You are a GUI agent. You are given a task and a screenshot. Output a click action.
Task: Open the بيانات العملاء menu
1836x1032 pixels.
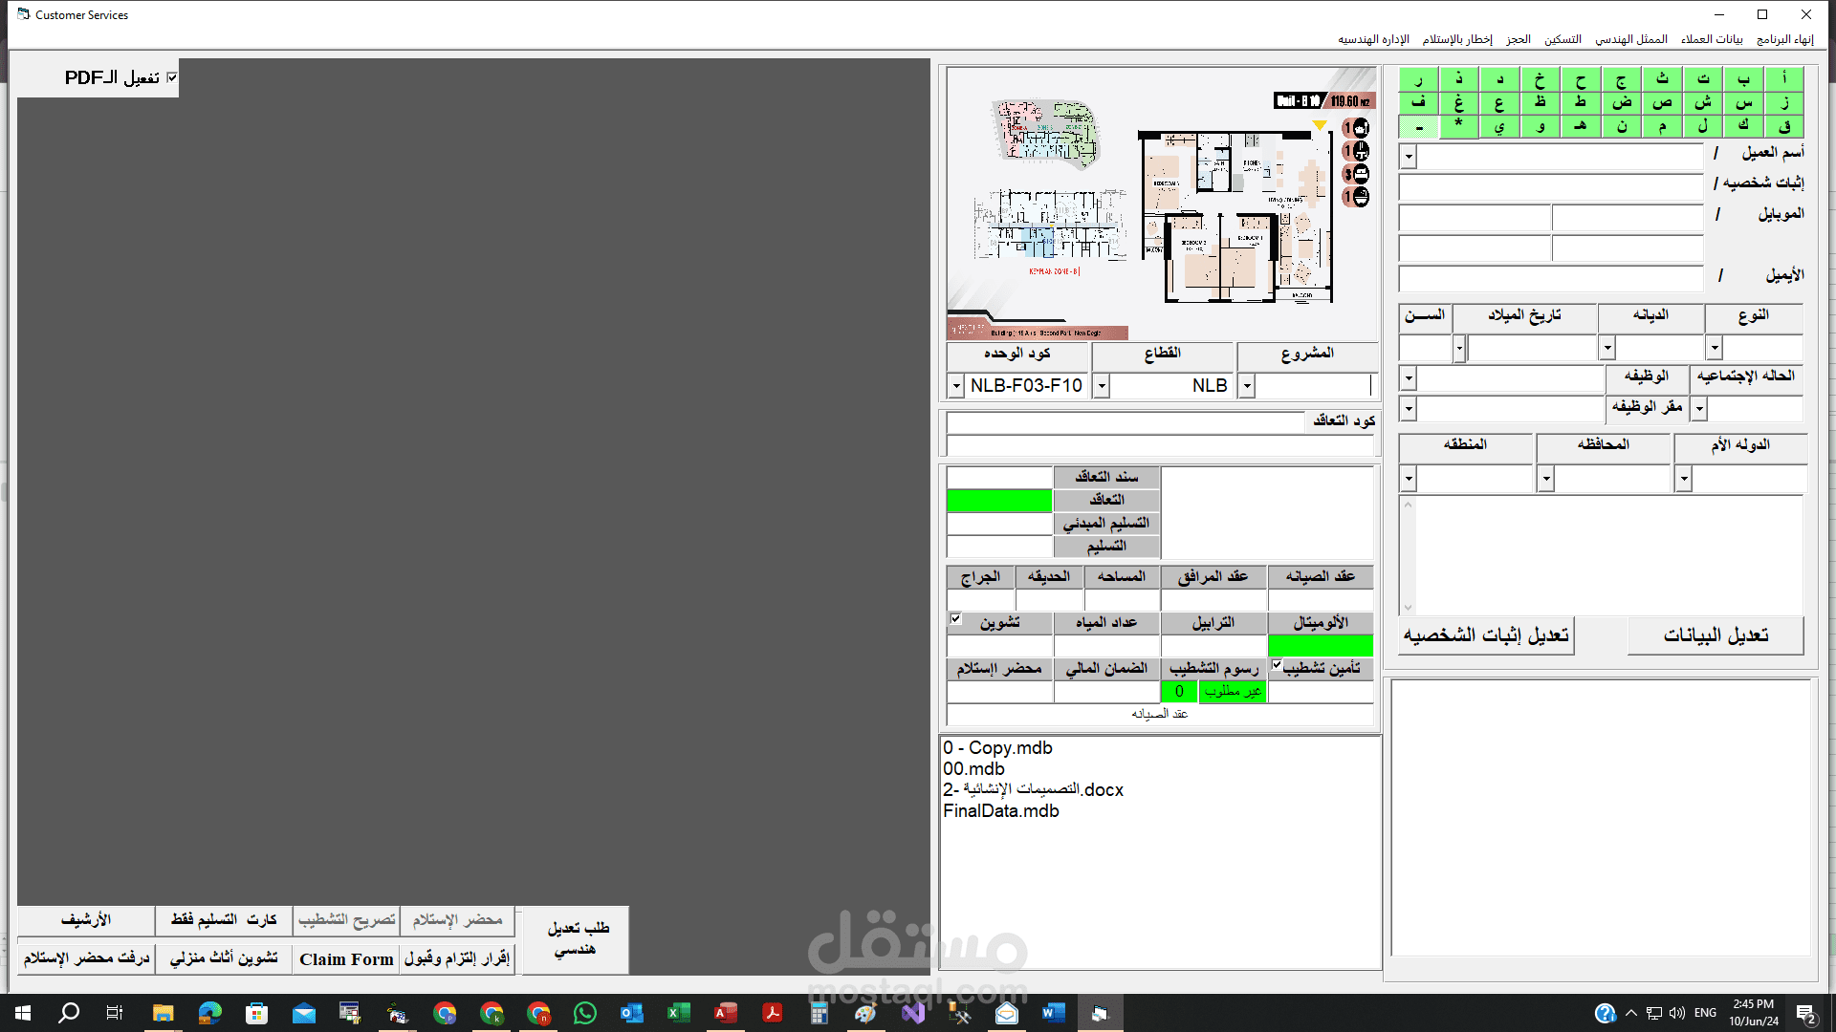1712,39
